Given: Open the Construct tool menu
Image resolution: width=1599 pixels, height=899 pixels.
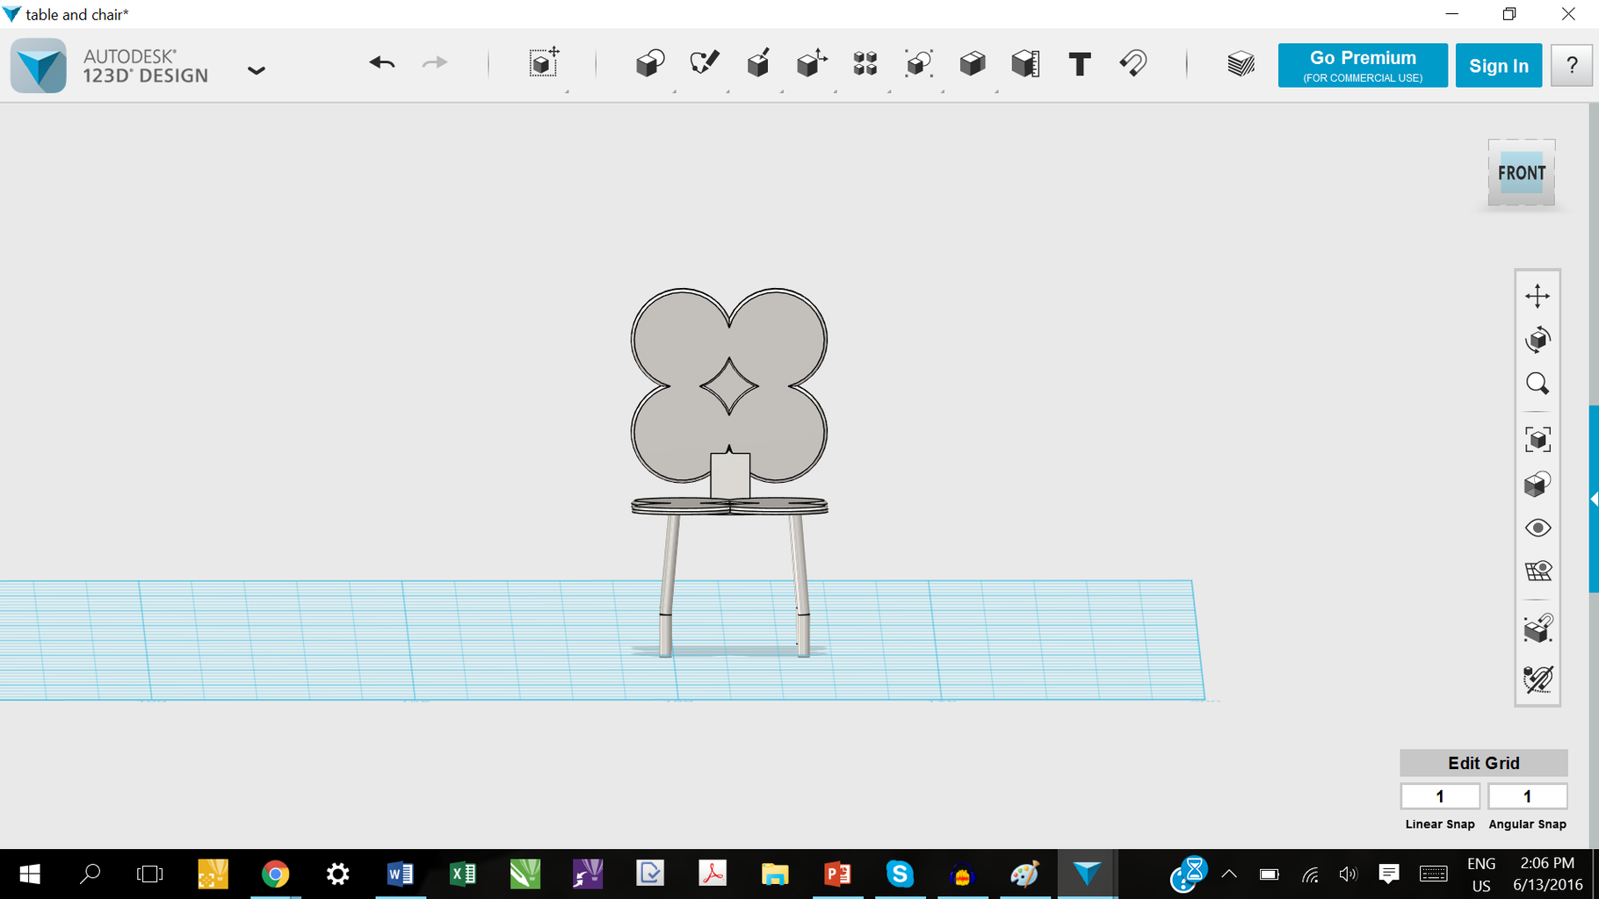Looking at the screenshot, I should pyautogui.click(x=758, y=63).
